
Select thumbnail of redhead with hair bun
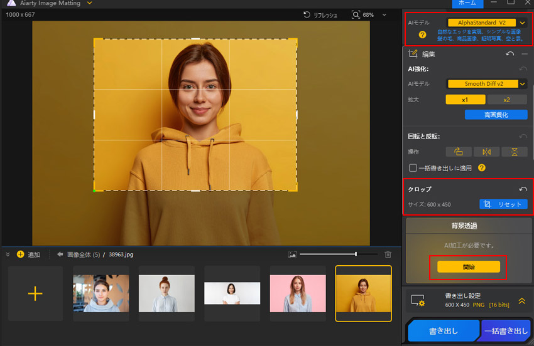point(166,293)
